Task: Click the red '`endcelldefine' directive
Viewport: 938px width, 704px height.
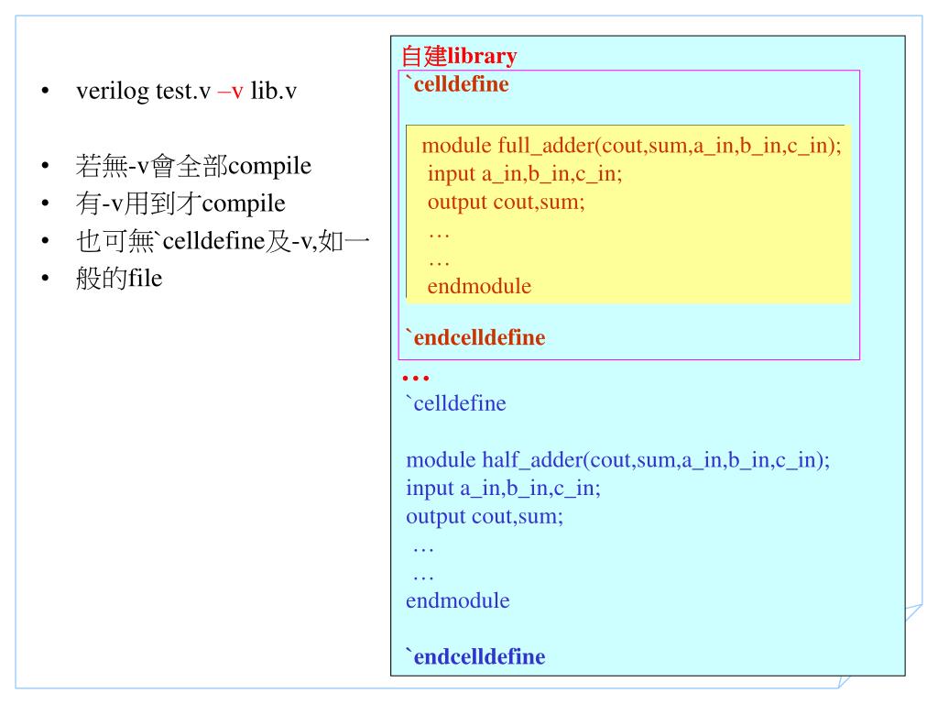Action: (x=475, y=337)
